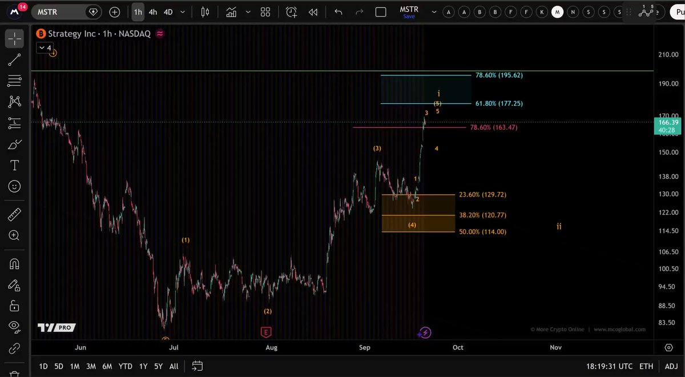Set the chart range to YTD
The width and height of the screenshot is (685, 377).
pyautogui.click(x=125, y=366)
